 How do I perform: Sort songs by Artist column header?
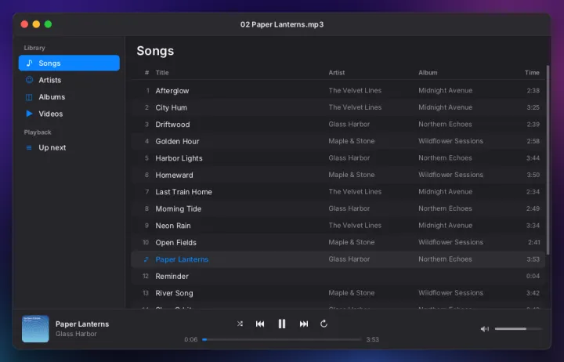coord(336,73)
